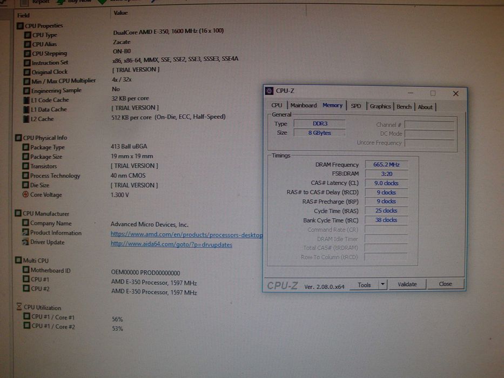Viewport: 504px width, 378px height.
Task: Click the icon beside CPU Type
Action: click(x=28, y=35)
